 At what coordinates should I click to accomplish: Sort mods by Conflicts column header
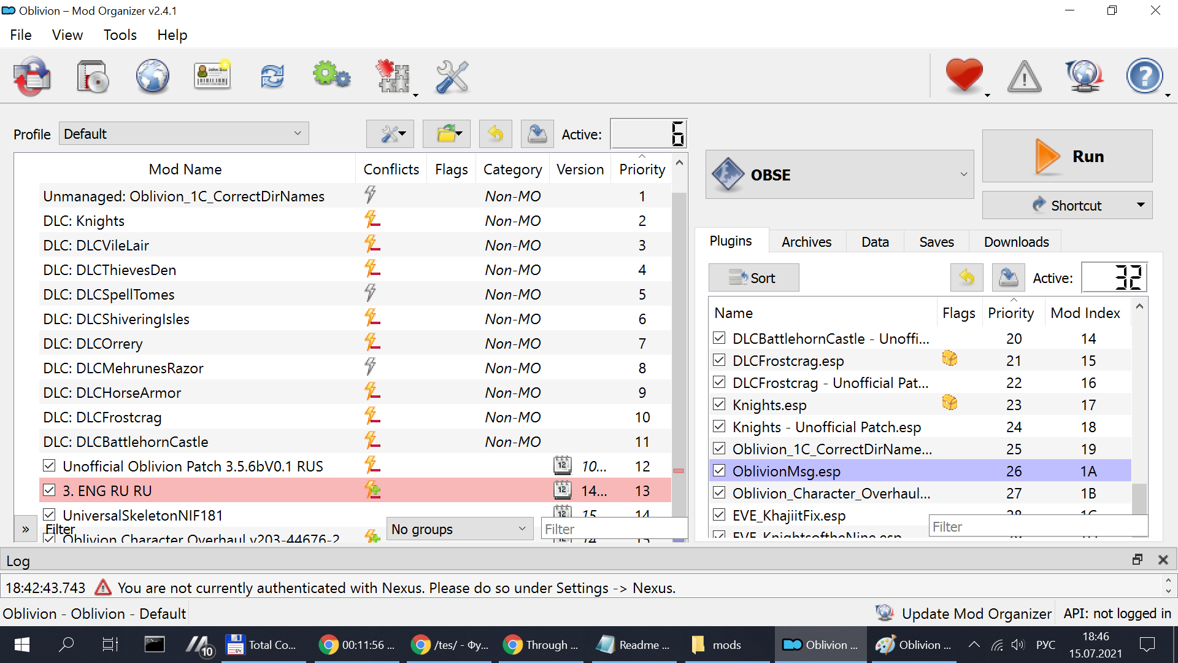[x=391, y=169]
